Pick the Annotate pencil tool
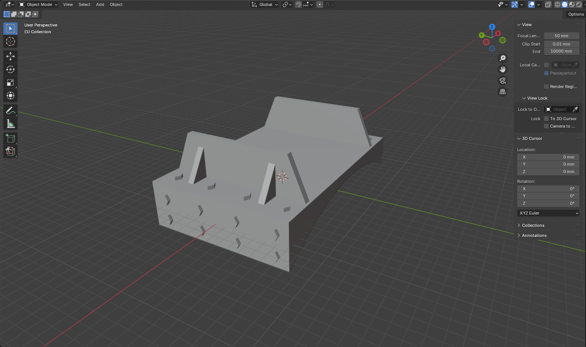The image size is (586, 347). click(x=10, y=111)
